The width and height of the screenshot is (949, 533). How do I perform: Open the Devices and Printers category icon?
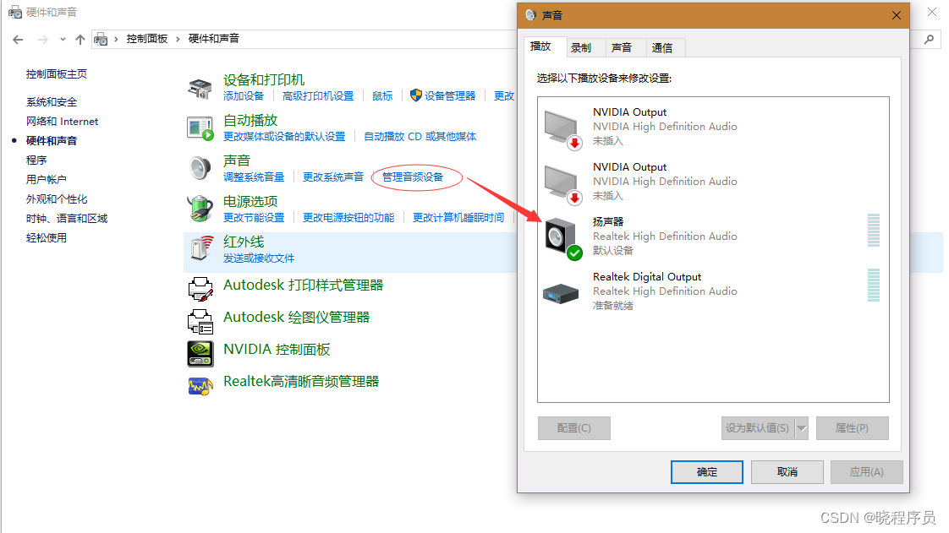[200, 88]
